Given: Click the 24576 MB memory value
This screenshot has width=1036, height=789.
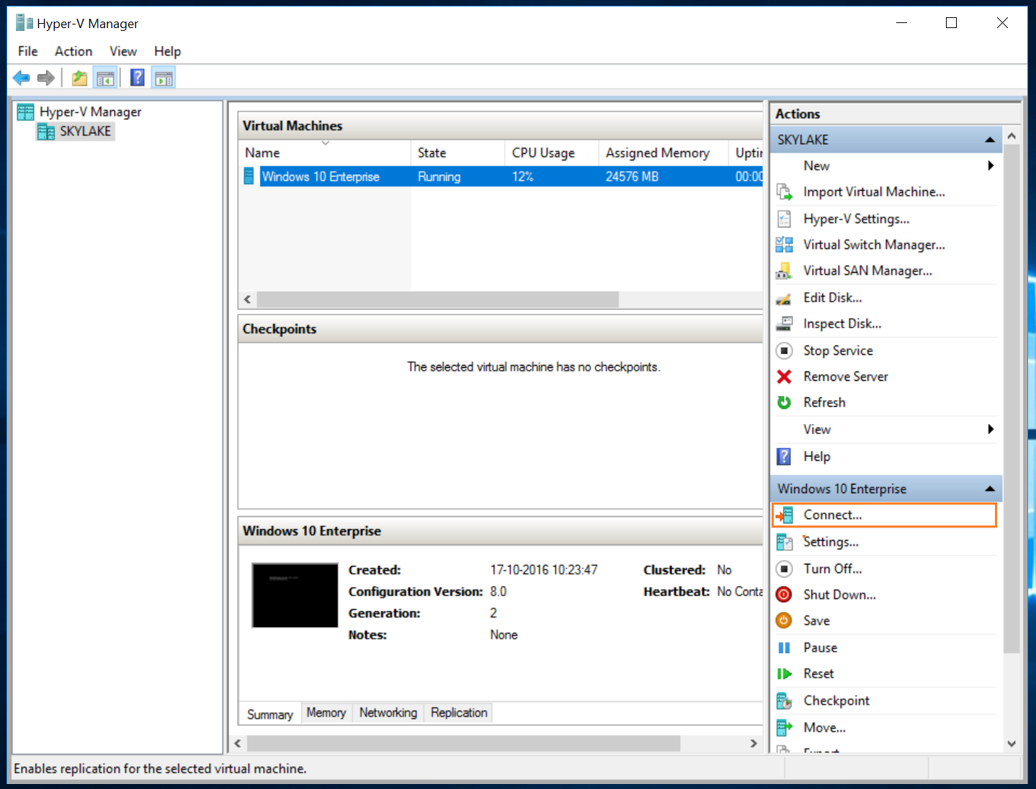Looking at the screenshot, I should coord(632,177).
